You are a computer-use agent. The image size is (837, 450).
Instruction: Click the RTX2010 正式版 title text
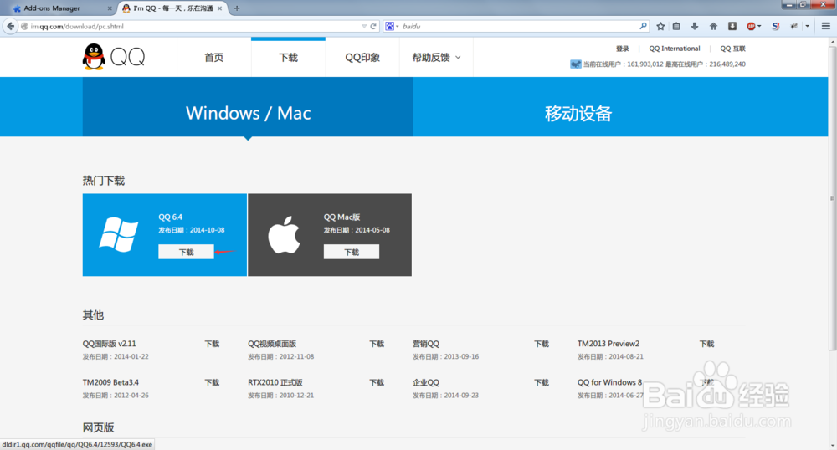[275, 383]
